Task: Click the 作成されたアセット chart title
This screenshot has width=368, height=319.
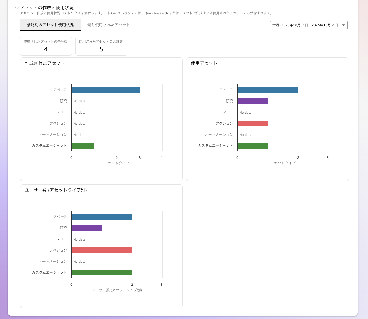Action: click(x=44, y=63)
